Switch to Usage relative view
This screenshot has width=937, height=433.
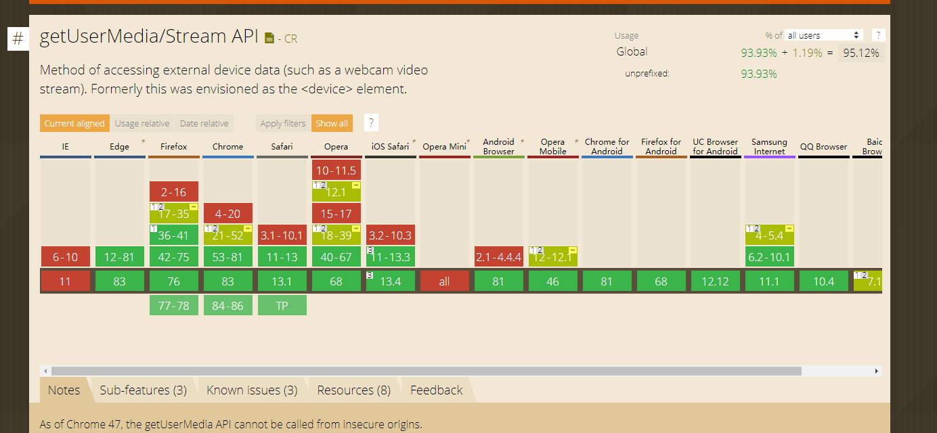142,123
